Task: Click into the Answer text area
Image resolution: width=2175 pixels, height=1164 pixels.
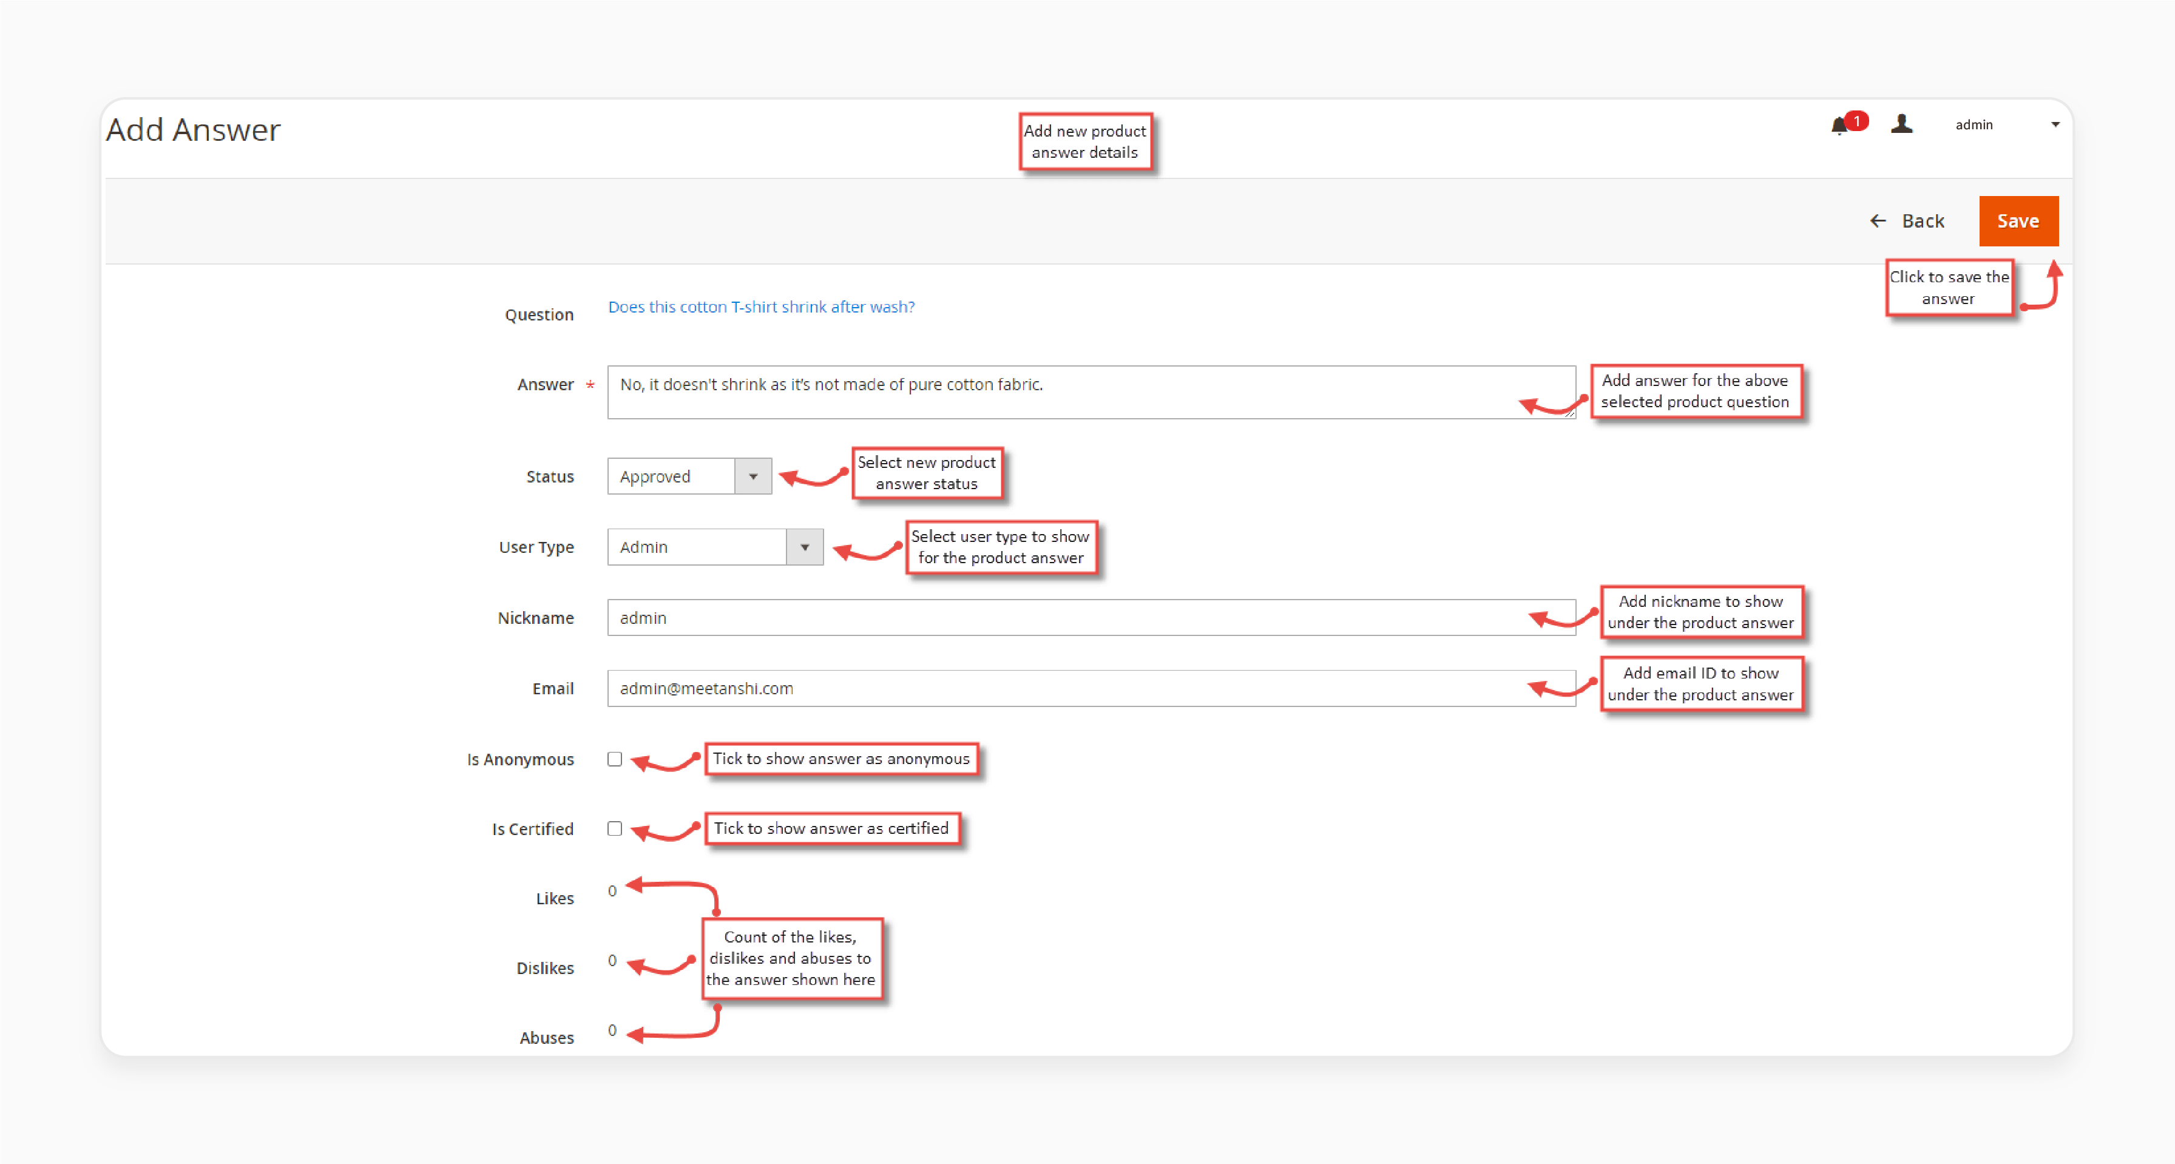Action: point(1091,391)
